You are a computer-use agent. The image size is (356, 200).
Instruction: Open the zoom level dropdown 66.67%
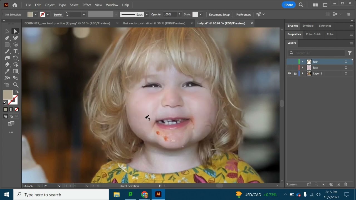(39, 186)
